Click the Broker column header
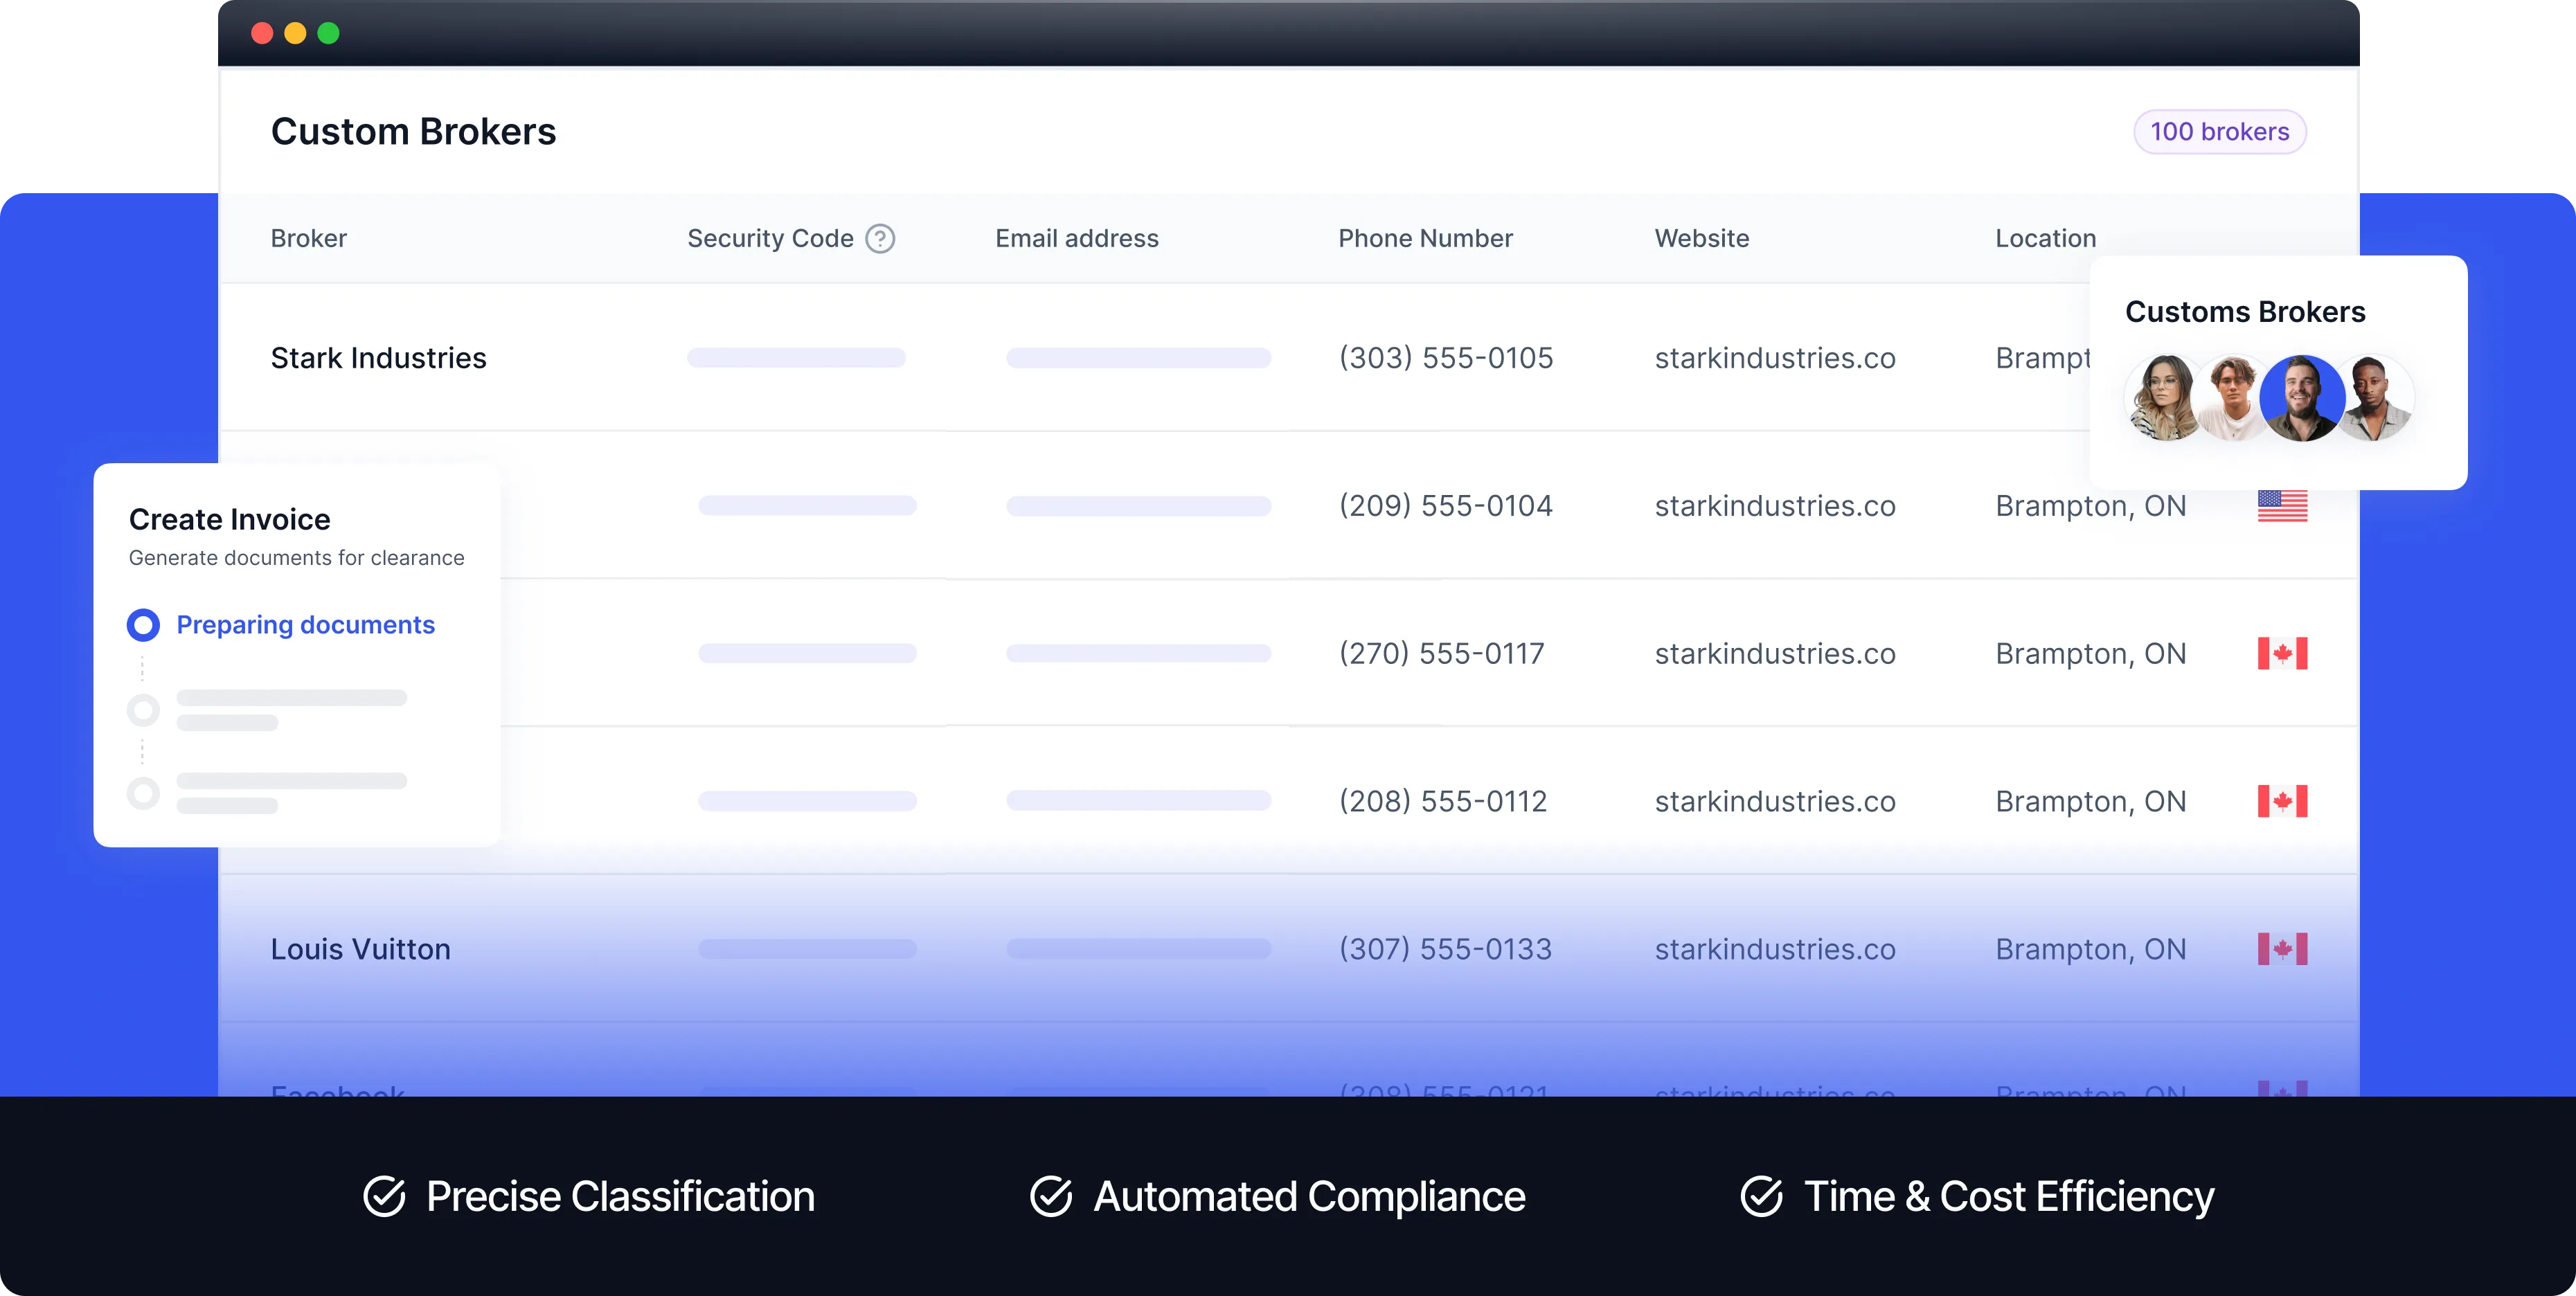Image resolution: width=2576 pixels, height=1296 pixels. pos(308,238)
